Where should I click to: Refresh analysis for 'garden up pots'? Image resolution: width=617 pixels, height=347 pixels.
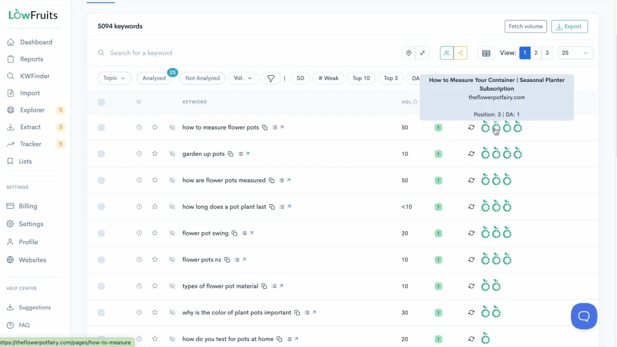[471, 153]
